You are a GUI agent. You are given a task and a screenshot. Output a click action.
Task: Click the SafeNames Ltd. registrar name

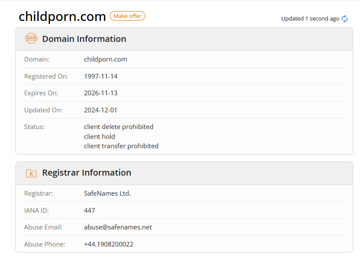pyautogui.click(x=107, y=194)
